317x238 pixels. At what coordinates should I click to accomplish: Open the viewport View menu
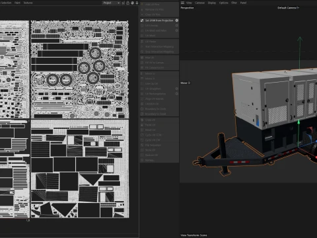click(x=189, y=3)
